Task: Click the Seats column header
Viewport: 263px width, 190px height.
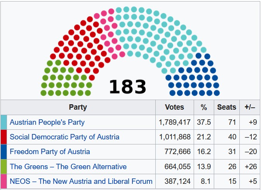Action: (x=227, y=107)
